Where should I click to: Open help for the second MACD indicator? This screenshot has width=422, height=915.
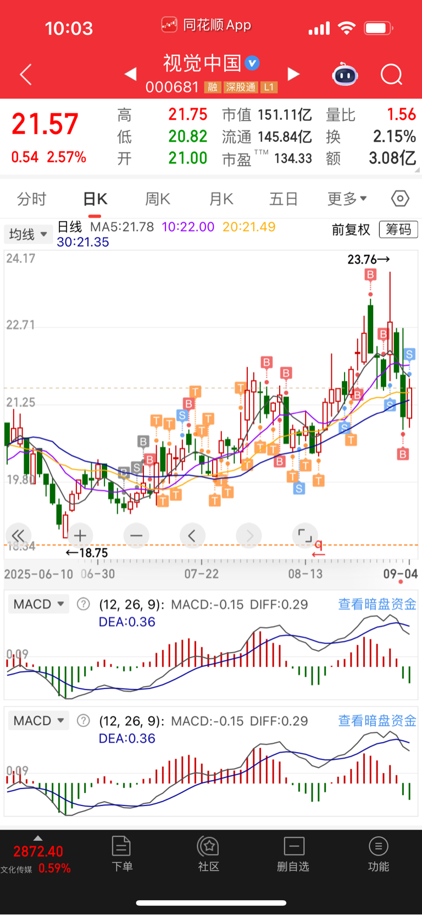(x=83, y=721)
